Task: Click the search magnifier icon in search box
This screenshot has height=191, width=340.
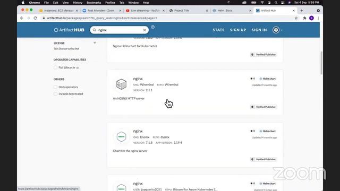Action: [x=95, y=30]
